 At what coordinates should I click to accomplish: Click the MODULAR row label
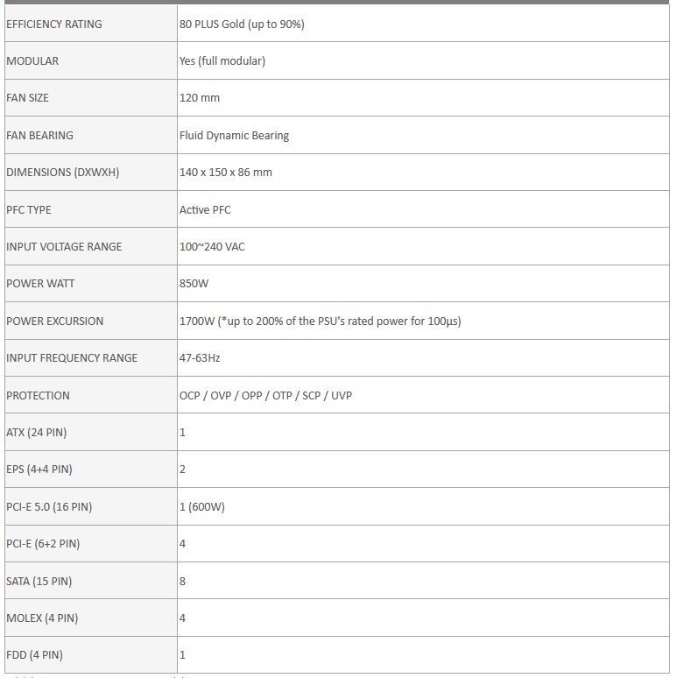32,61
